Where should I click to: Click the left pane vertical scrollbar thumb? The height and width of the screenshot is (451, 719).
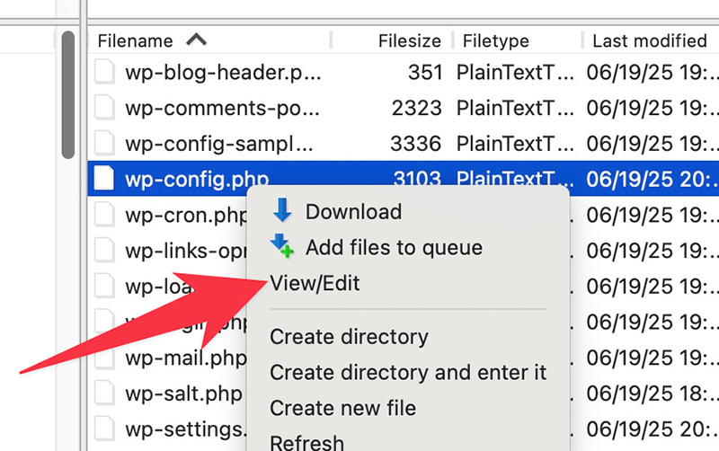coord(68,95)
